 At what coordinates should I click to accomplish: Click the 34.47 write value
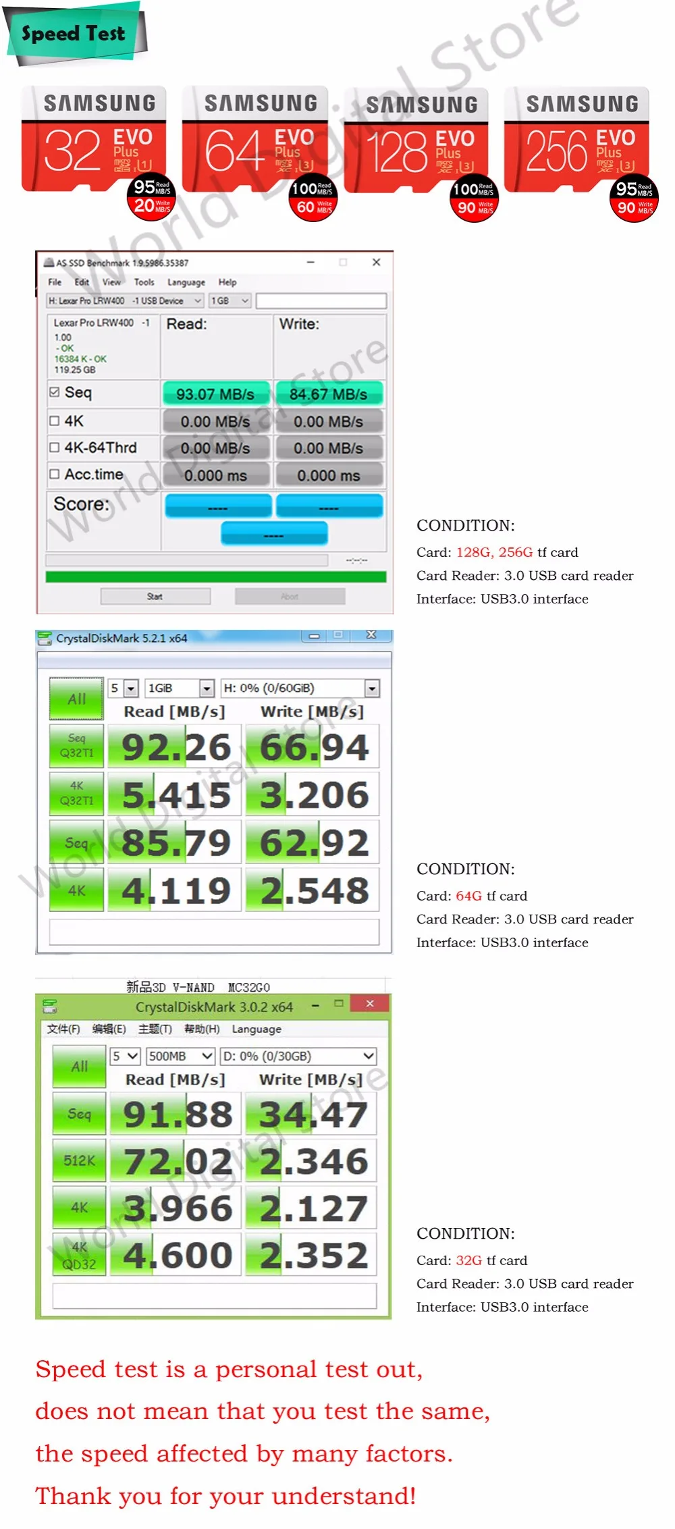click(x=311, y=1113)
